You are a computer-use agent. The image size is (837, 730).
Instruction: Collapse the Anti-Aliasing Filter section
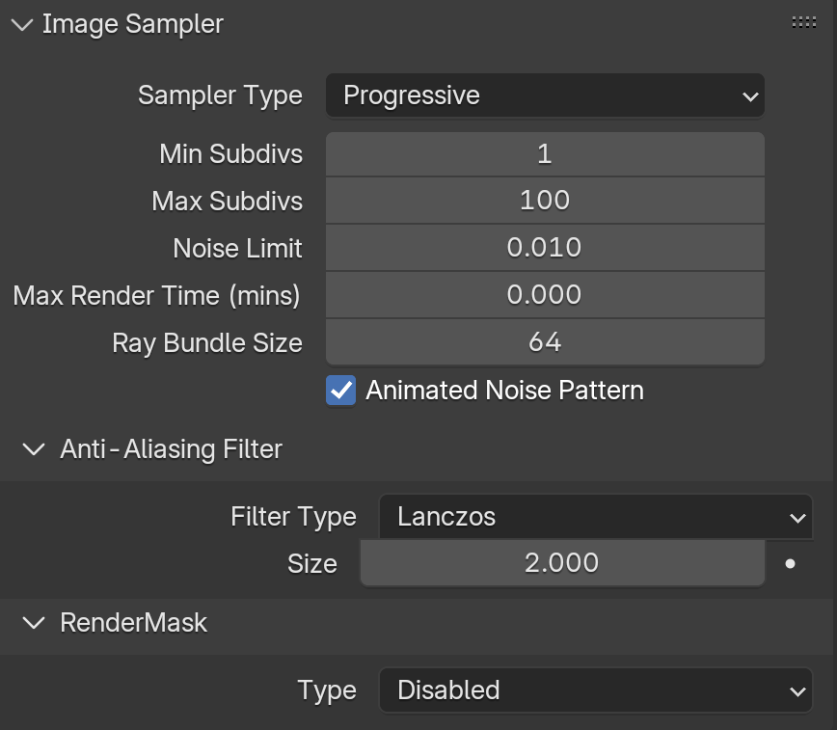(34, 449)
